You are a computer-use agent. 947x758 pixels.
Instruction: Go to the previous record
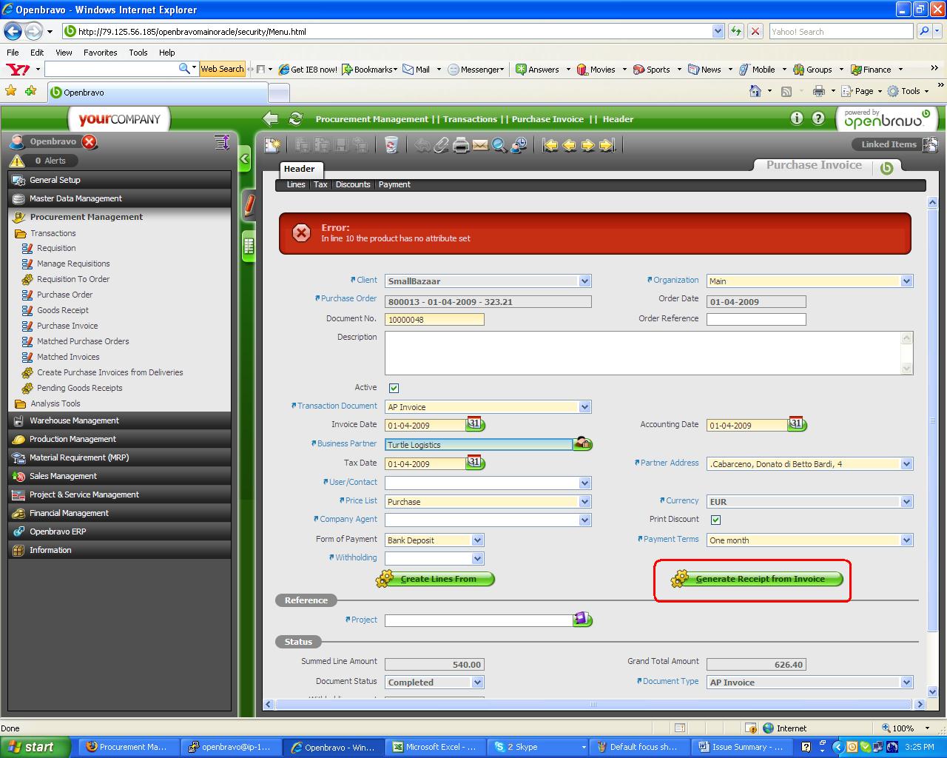569,145
